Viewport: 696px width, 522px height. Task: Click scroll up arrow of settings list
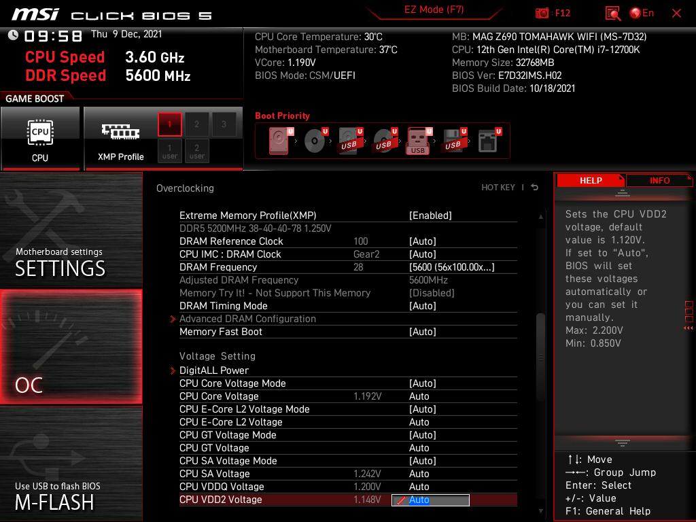[x=540, y=217]
